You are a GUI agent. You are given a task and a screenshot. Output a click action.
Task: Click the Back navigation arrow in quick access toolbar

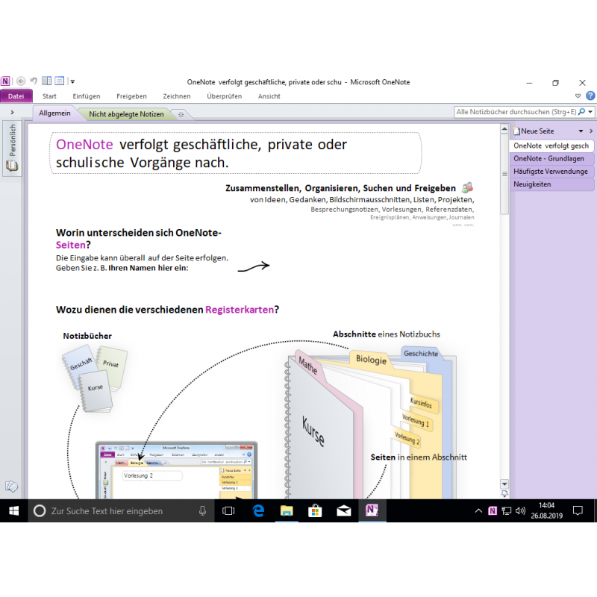pos(20,81)
